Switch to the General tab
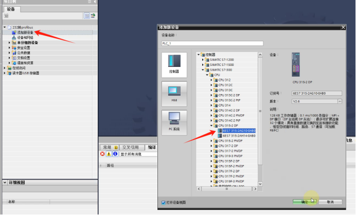Screen dimensions: 356x215 tap(109, 147)
